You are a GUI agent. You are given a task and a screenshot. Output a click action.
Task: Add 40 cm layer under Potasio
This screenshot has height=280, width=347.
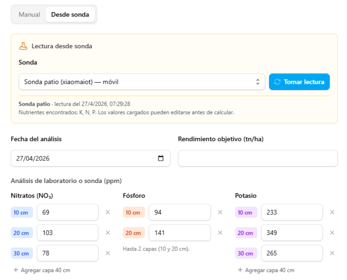[x=266, y=270]
